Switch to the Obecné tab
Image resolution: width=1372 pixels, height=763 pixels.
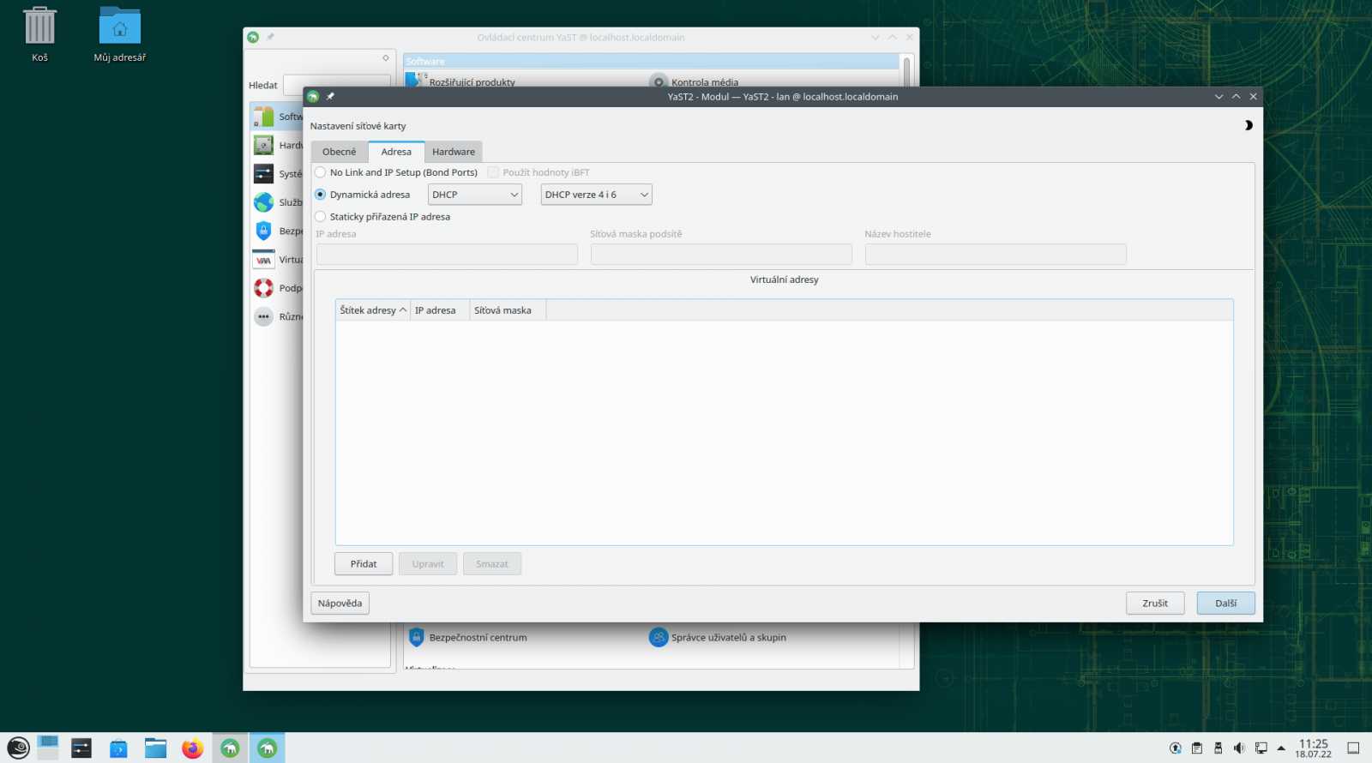tap(340, 152)
